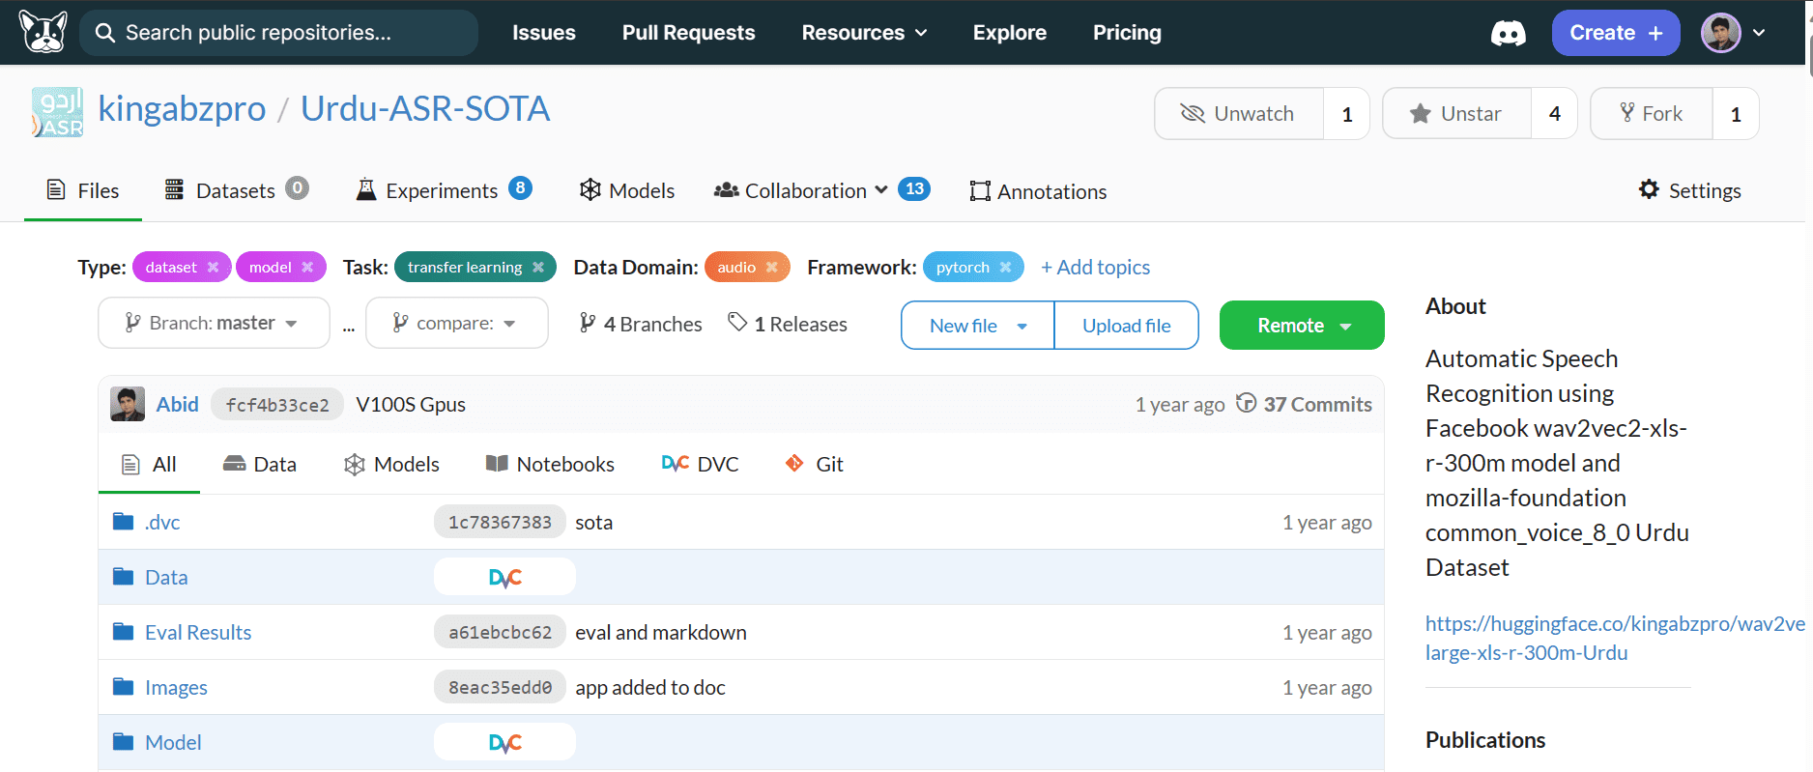Image resolution: width=1813 pixels, height=772 pixels.
Task: Open the Branch: master dropdown
Action: (x=214, y=323)
